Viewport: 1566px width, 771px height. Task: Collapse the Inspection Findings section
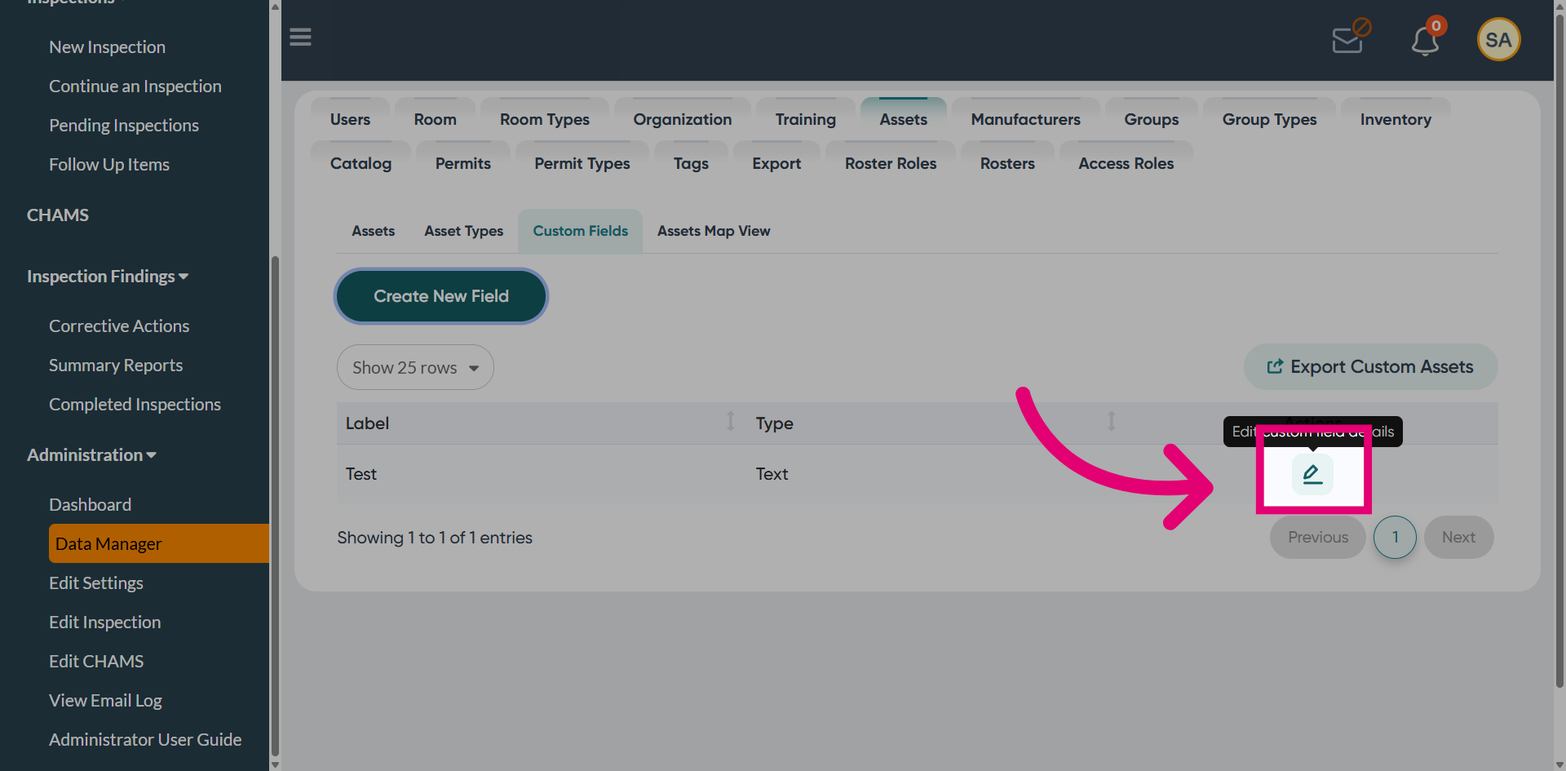(108, 277)
